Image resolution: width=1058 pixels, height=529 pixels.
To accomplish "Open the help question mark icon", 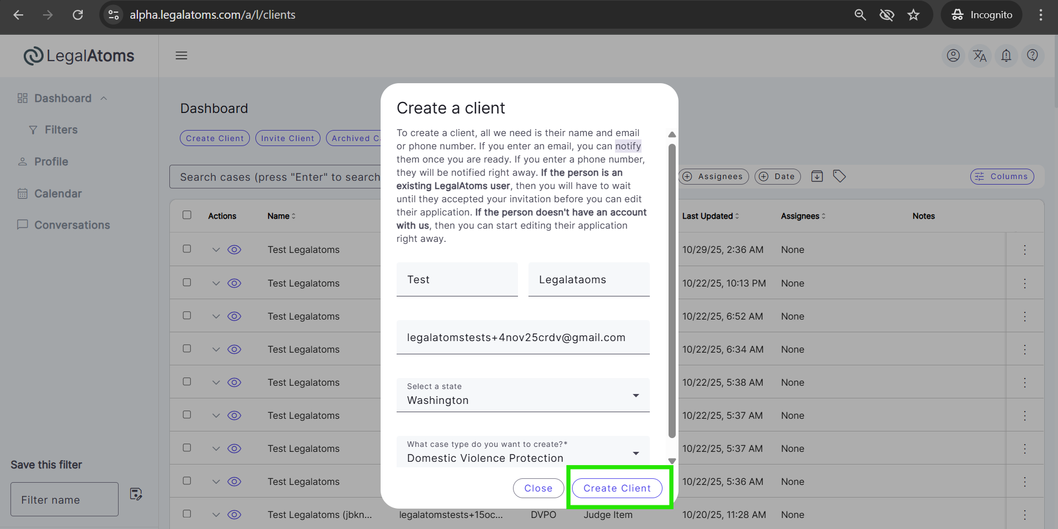I will click(1032, 56).
